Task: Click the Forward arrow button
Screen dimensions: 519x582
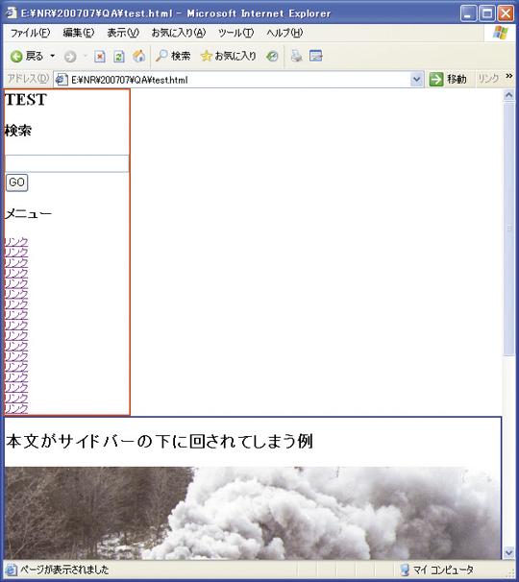Action: (x=70, y=57)
